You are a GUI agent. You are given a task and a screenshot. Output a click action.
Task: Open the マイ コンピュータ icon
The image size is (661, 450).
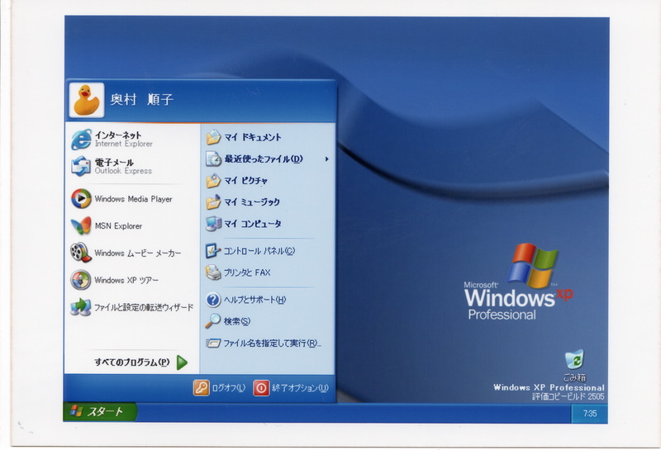tap(213, 224)
